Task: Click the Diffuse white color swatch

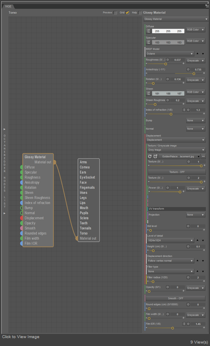Action: pyautogui.click(x=168, y=31)
